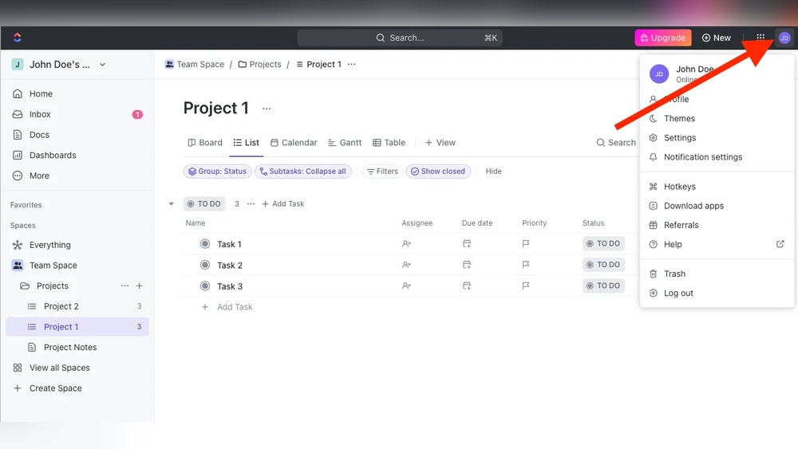This screenshot has height=449, width=798.
Task: Open Project 2 list
Action: coord(61,306)
